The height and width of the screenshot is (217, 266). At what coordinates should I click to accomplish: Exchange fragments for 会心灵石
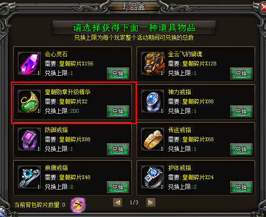pos(118,73)
